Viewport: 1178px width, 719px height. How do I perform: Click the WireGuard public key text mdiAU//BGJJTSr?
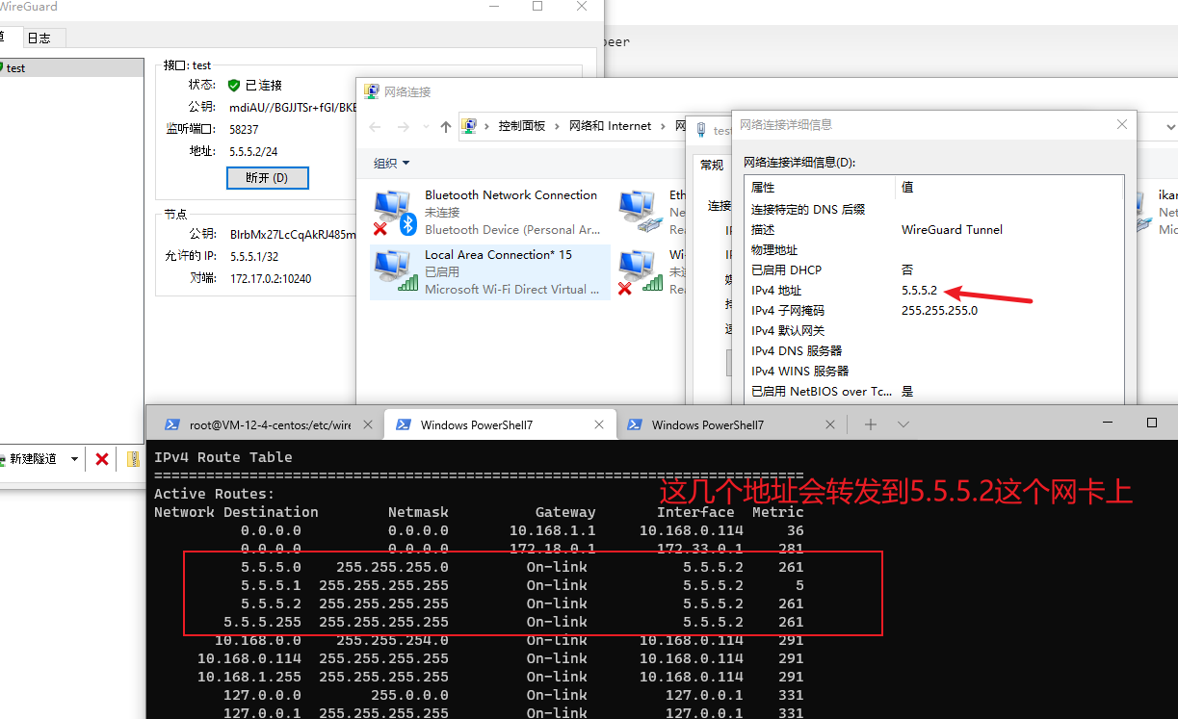coord(293,107)
